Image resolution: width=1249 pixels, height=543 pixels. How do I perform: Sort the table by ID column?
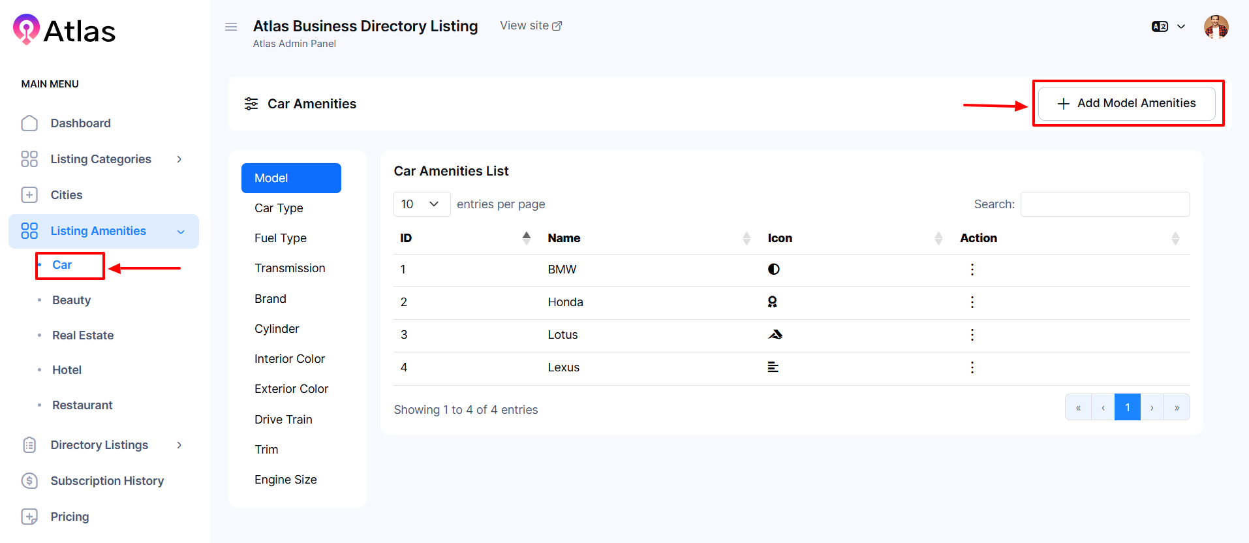465,238
